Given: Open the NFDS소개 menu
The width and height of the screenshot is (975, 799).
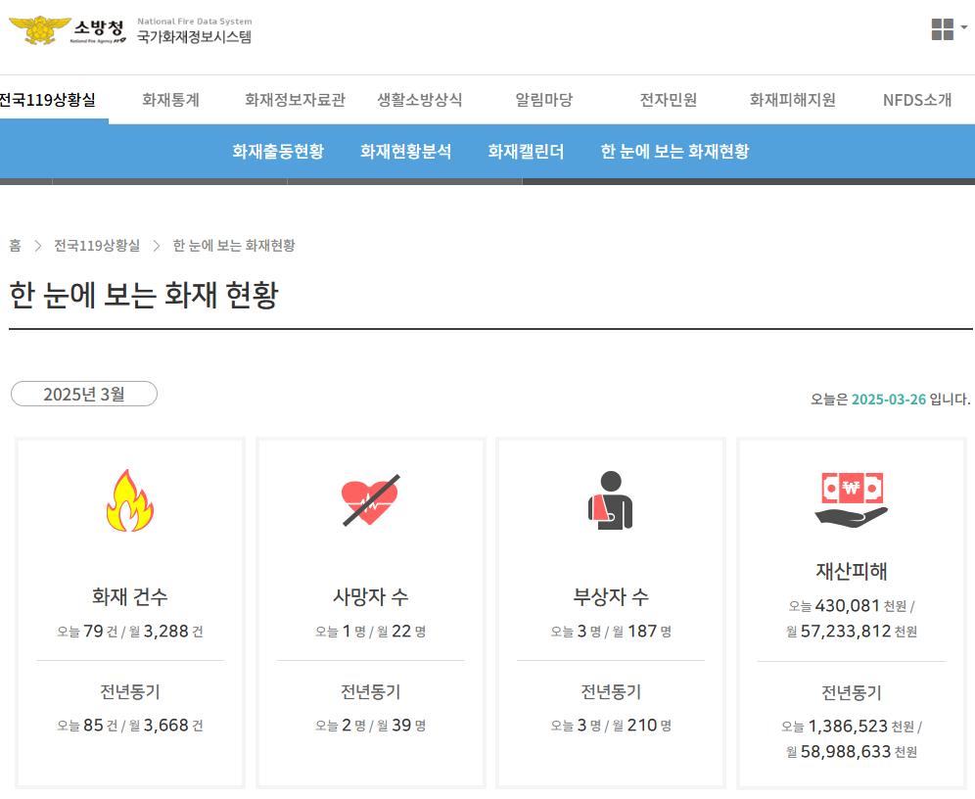Looking at the screenshot, I should pyautogui.click(x=916, y=100).
